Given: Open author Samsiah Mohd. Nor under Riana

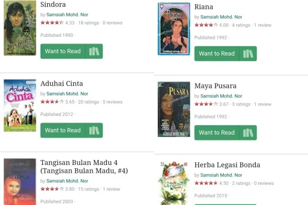Looking at the screenshot, I should click(221, 17).
